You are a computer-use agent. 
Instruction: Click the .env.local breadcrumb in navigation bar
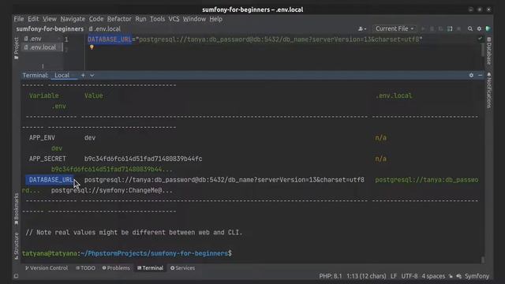coord(105,28)
